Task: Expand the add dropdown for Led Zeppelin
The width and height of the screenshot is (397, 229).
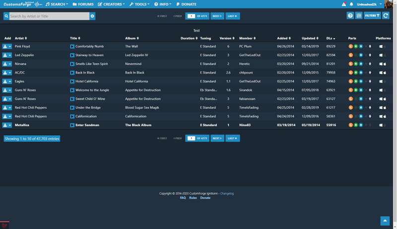Action: (10, 55)
